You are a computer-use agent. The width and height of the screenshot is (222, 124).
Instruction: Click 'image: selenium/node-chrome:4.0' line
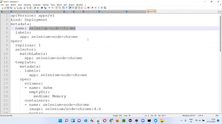click(65, 109)
